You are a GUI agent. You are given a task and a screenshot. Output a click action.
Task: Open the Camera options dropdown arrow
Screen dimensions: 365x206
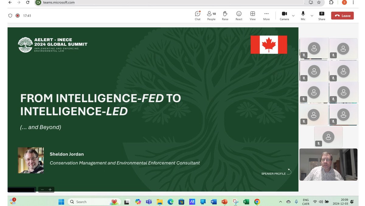coord(293,16)
